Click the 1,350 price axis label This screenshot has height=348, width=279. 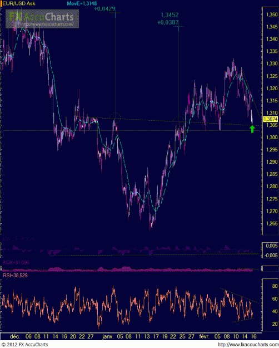pos(272,14)
